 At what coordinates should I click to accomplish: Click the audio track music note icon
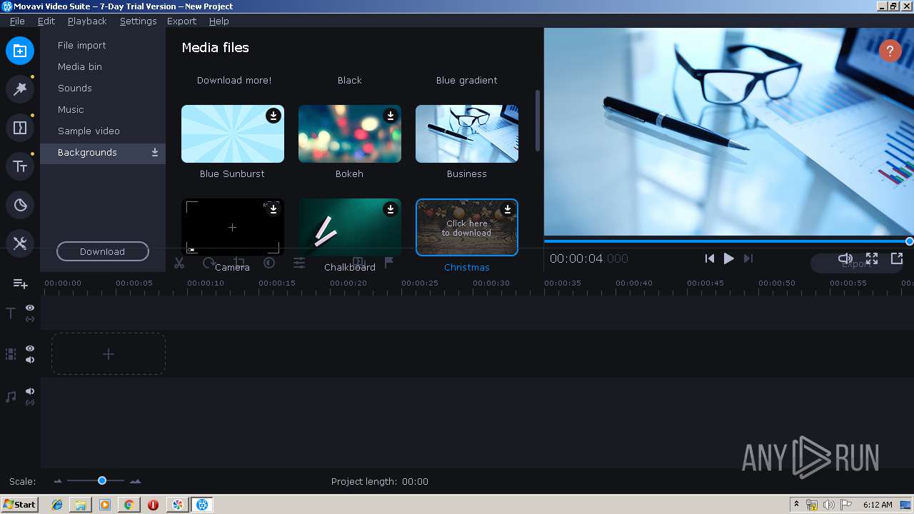point(11,396)
